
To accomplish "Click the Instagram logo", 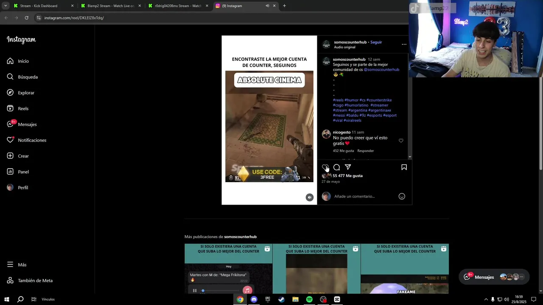I will click(x=21, y=39).
